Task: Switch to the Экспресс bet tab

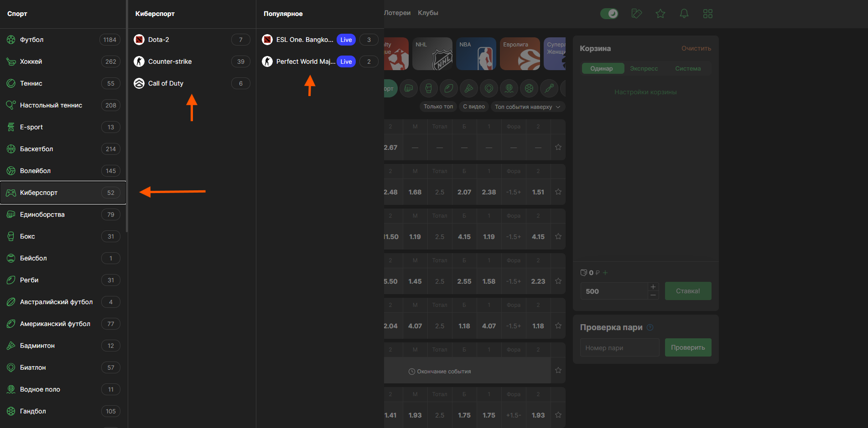Action: (x=644, y=68)
